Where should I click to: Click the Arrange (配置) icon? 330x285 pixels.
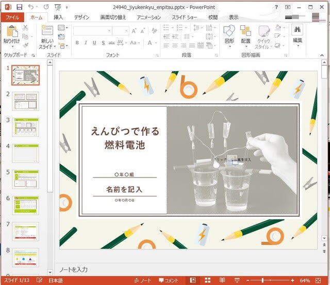point(245,30)
